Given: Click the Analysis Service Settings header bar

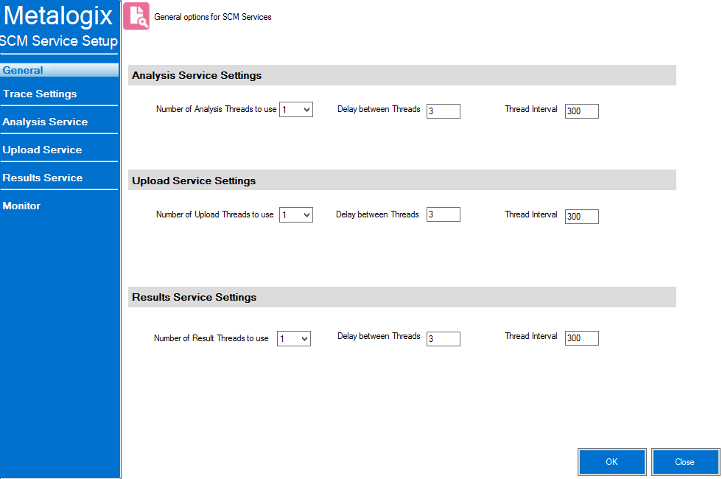Looking at the screenshot, I should click(x=402, y=74).
